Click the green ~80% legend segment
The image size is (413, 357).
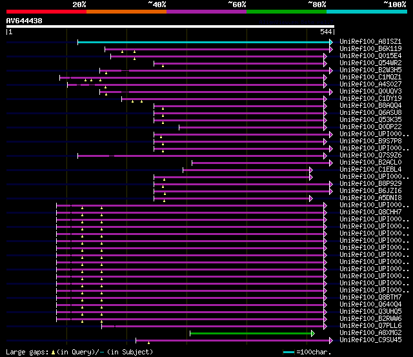pyautogui.click(x=287, y=12)
